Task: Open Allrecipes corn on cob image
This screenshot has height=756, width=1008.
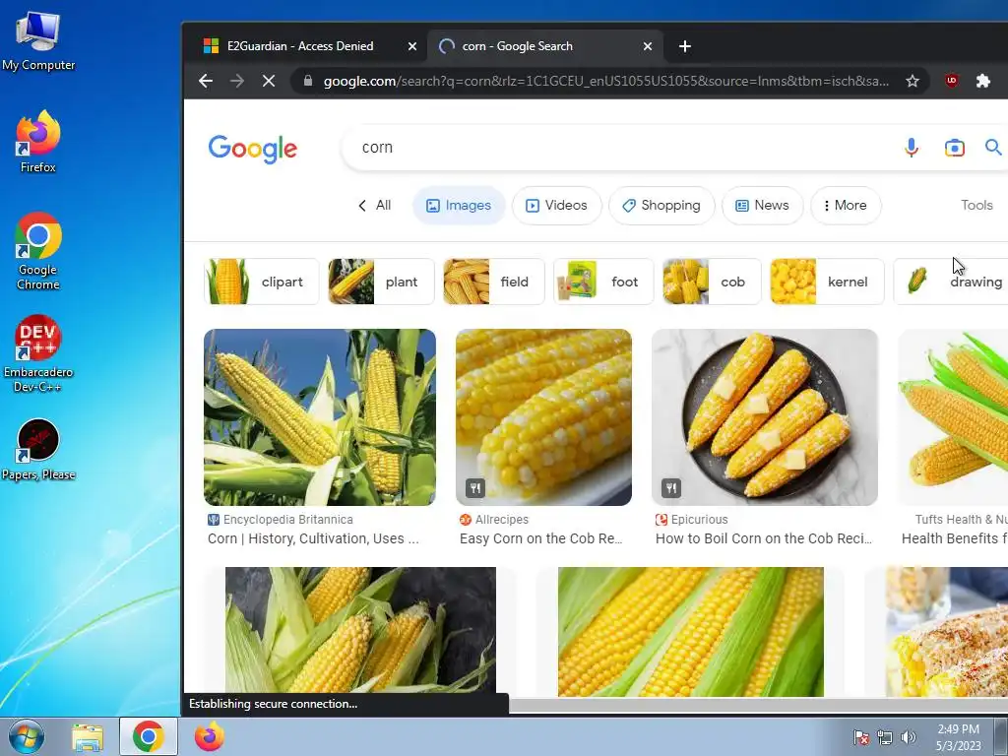Action: pyautogui.click(x=543, y=417)
